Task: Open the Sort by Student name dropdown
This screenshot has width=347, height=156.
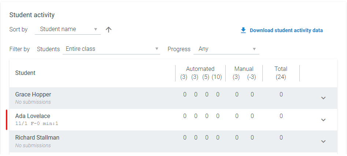Action: point(68,29)
